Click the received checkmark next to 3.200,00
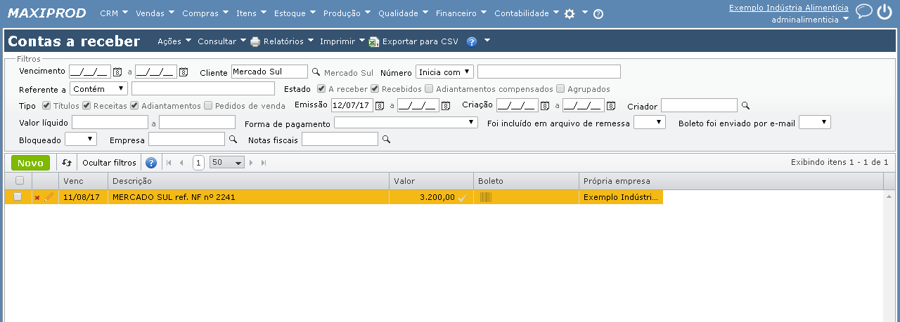The height and width of the screenshot is (322, 900). click(x=462, y=198)
